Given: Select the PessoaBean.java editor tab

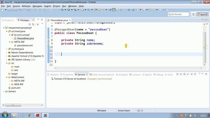Looking at the screenshot, I should pyautogui.click(x=59, y=20).
